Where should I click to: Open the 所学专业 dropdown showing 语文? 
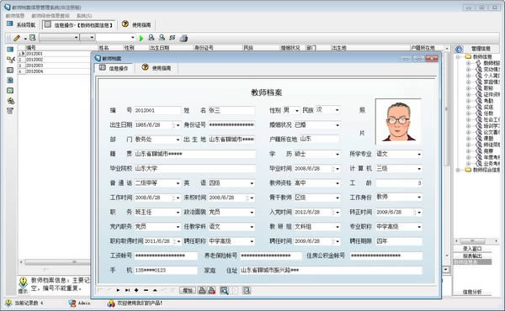point(419,154)
